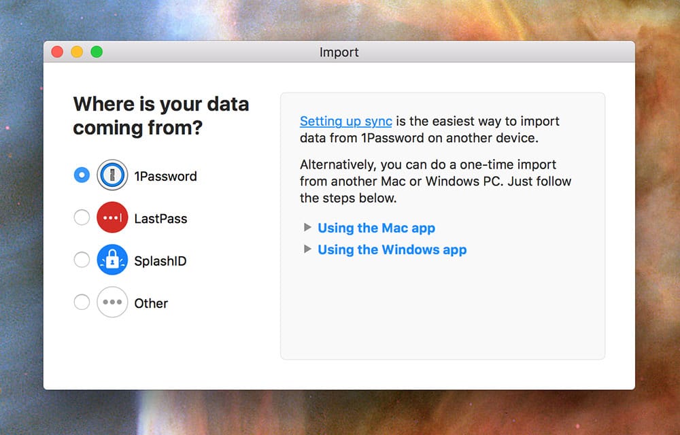
Task: Choose LastPass as your data source
Action: click(x=81, y=217)
